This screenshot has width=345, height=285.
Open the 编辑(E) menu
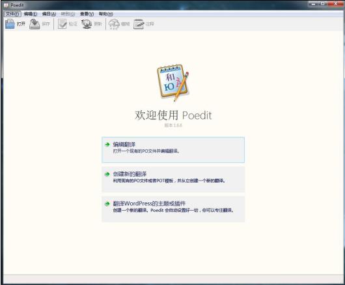coord(31,14)
